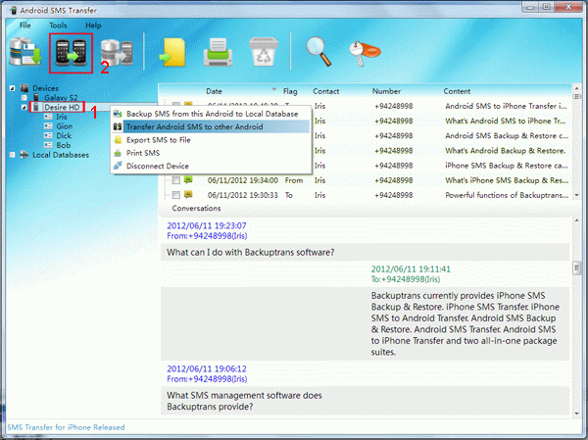
Task: Select contact Bob in tree
Action: coord(63,145)
